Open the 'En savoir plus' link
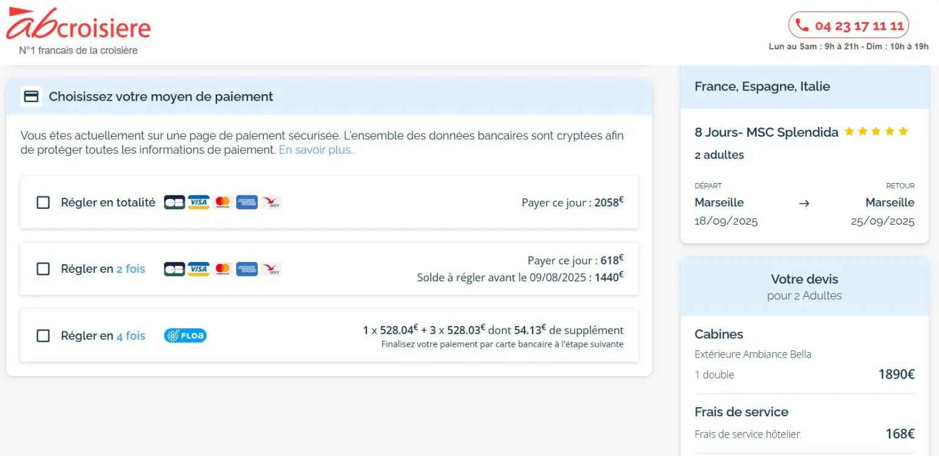Screen dimensions: 939x456 pyautogui.click(x=317, y=150)
